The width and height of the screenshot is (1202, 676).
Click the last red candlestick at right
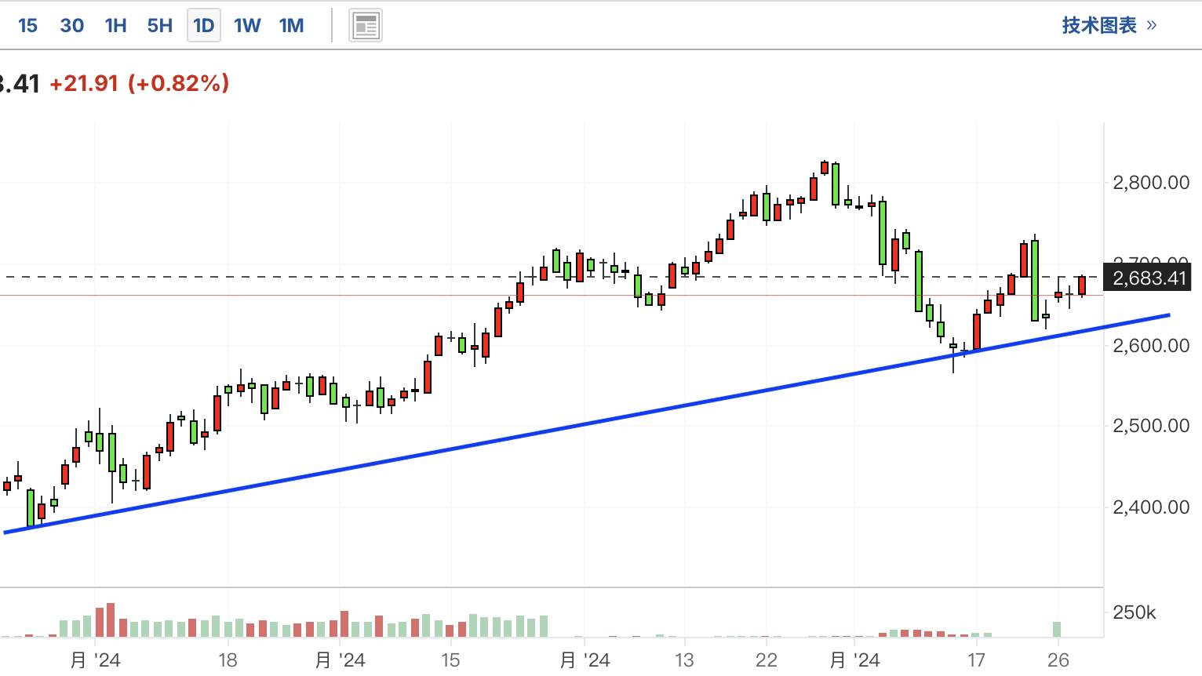1082,285
